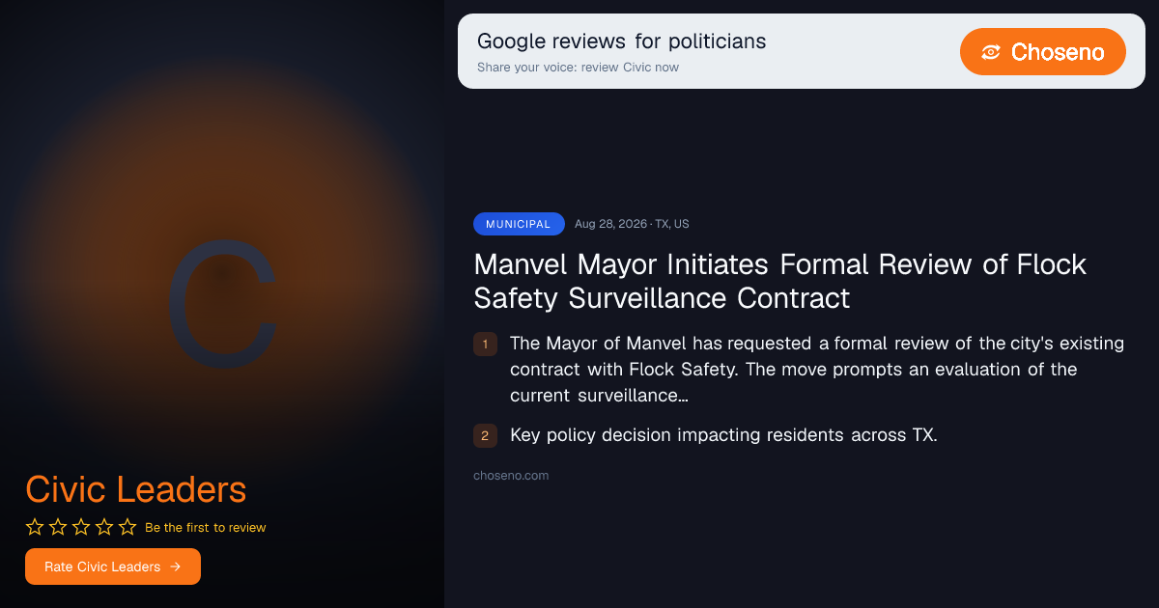This screenshot has height=608, width=1159.
Task: Select the fourth rating star
Action: click(104, 527)
